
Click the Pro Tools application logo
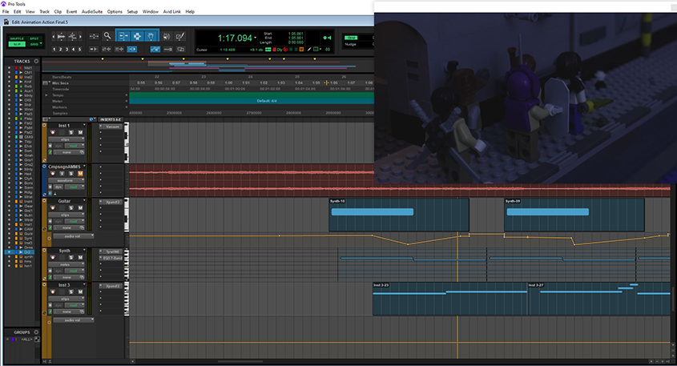click(4, 4)
